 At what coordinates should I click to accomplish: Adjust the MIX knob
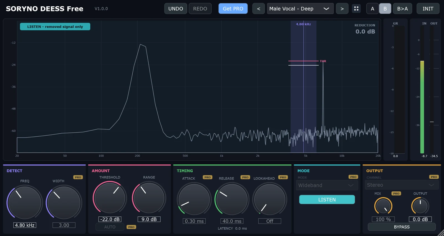(x=383, y=206)
